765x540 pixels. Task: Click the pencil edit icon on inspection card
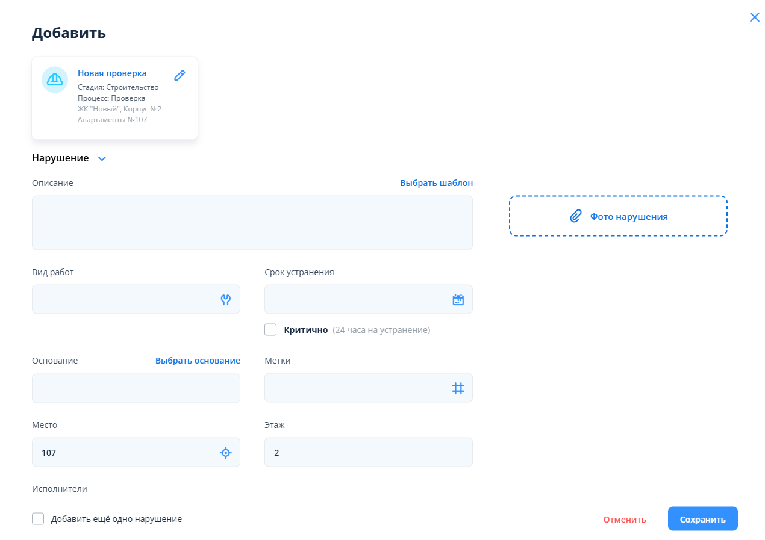(180, 75)
